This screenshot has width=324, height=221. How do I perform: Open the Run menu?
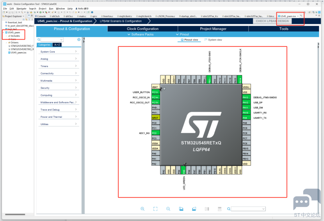click(x=51, y=9)
